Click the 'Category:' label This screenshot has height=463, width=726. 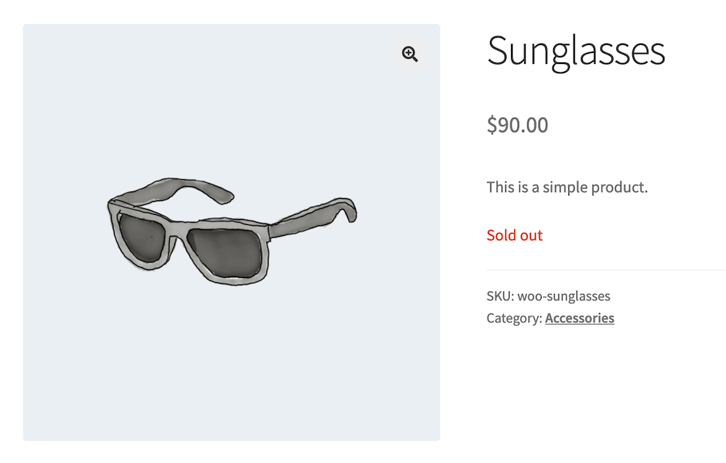[x=514, y=319]
